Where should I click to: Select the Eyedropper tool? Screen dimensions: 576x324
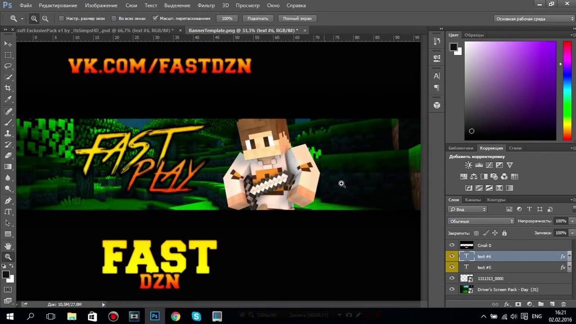point(8,100)
